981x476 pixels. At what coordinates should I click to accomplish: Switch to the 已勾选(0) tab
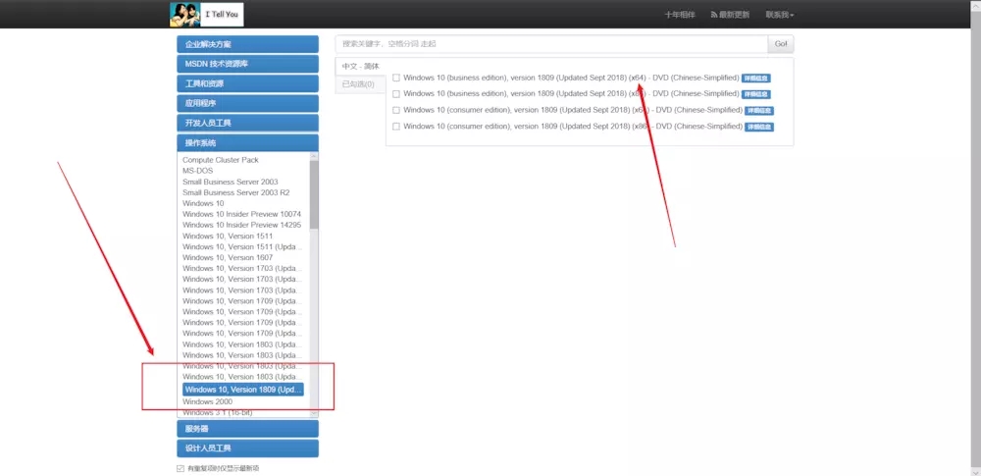(x=358, y=84)
